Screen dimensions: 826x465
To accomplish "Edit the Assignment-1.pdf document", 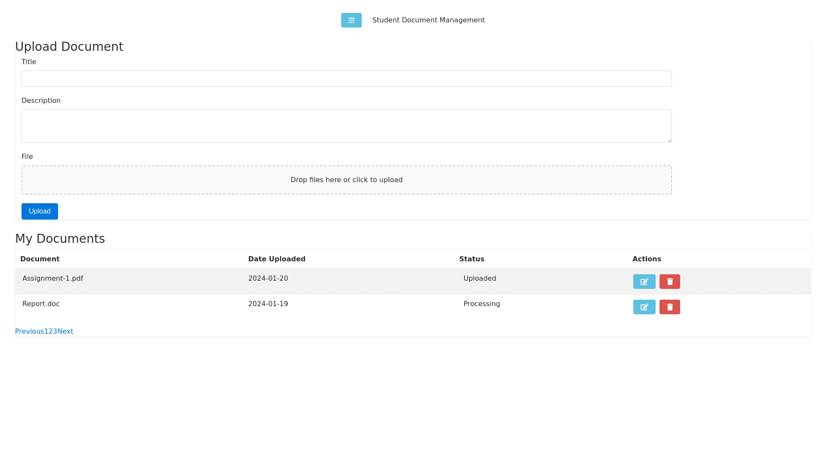I will coord(644,281).
